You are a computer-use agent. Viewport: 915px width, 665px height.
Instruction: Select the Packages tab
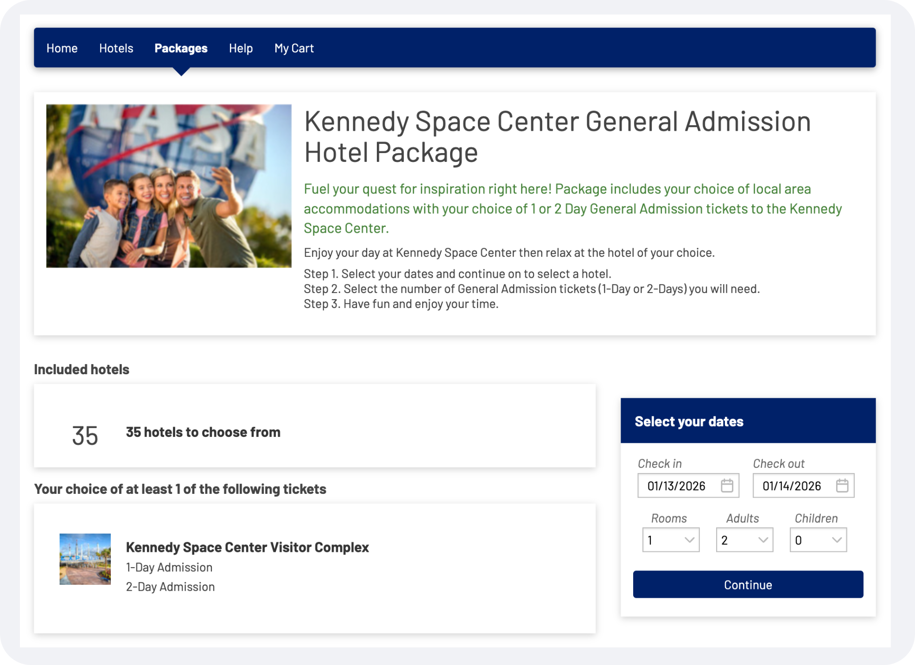(181, 48)
